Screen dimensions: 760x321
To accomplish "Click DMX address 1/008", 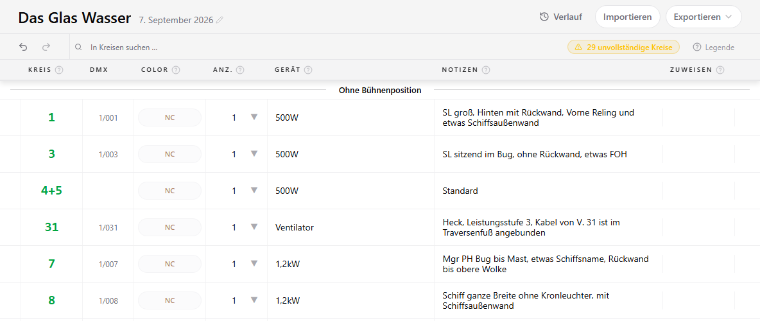I will coord(108,300).
